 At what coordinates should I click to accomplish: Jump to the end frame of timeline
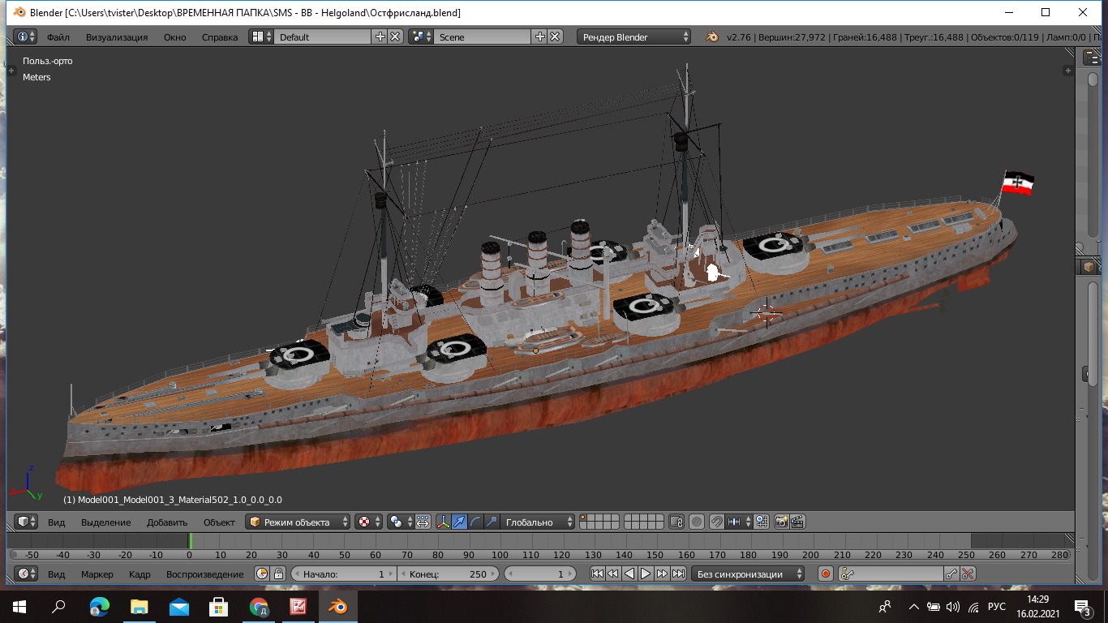pos(678,574)
